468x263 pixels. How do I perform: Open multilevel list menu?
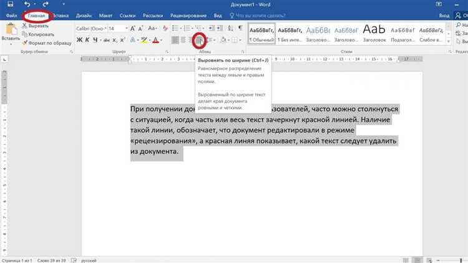click(199, 28)
